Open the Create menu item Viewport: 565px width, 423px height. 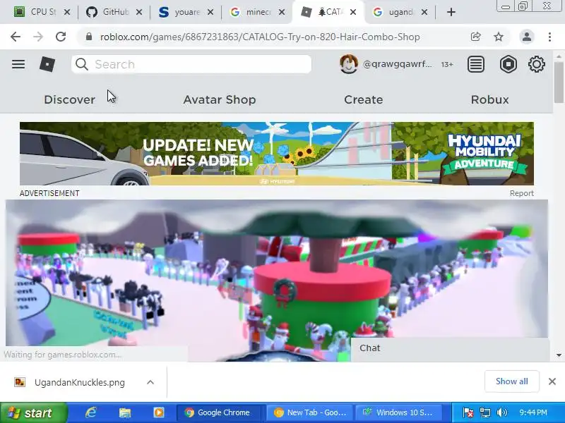tap(363, 99)
